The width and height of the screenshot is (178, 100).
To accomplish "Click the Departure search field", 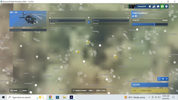I will tap(67, 21).
